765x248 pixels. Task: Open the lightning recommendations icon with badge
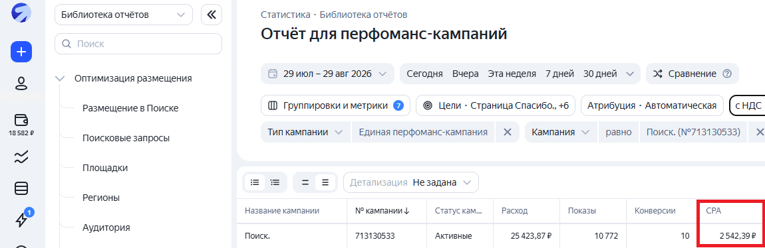(21, 219)
